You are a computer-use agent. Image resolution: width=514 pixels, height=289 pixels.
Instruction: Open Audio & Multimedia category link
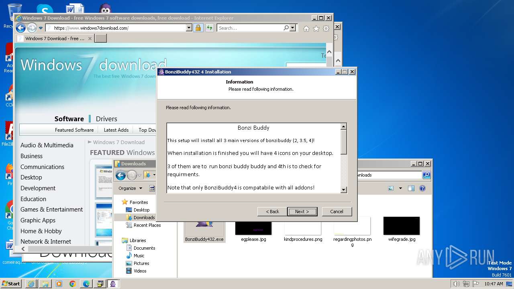47,145
